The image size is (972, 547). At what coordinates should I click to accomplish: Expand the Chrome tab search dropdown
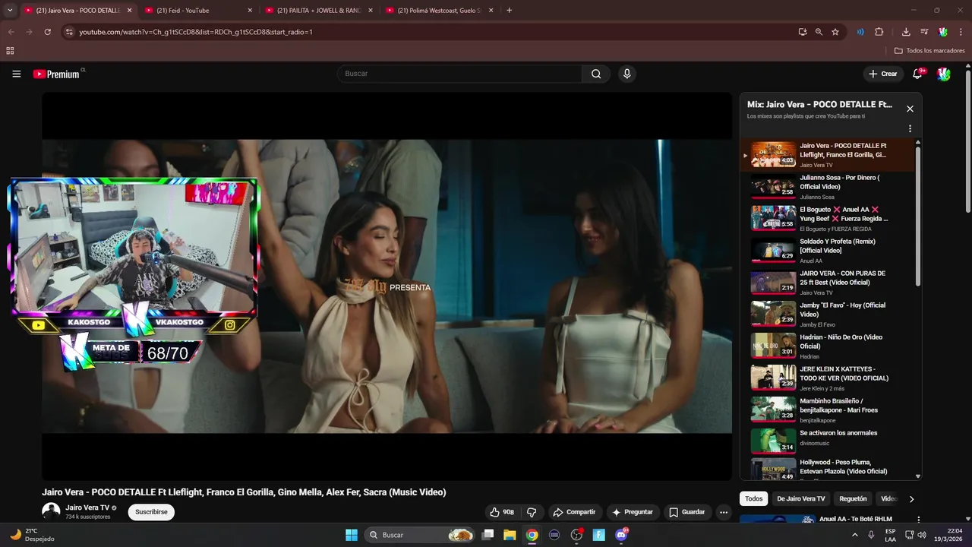pos(10,11)
